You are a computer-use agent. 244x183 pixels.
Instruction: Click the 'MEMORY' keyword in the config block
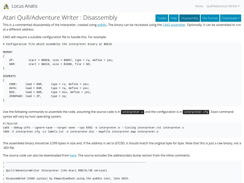8,52
